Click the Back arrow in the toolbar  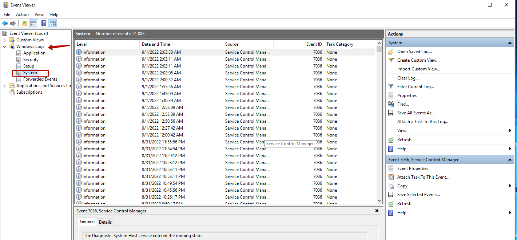click(x=5, y=24)
